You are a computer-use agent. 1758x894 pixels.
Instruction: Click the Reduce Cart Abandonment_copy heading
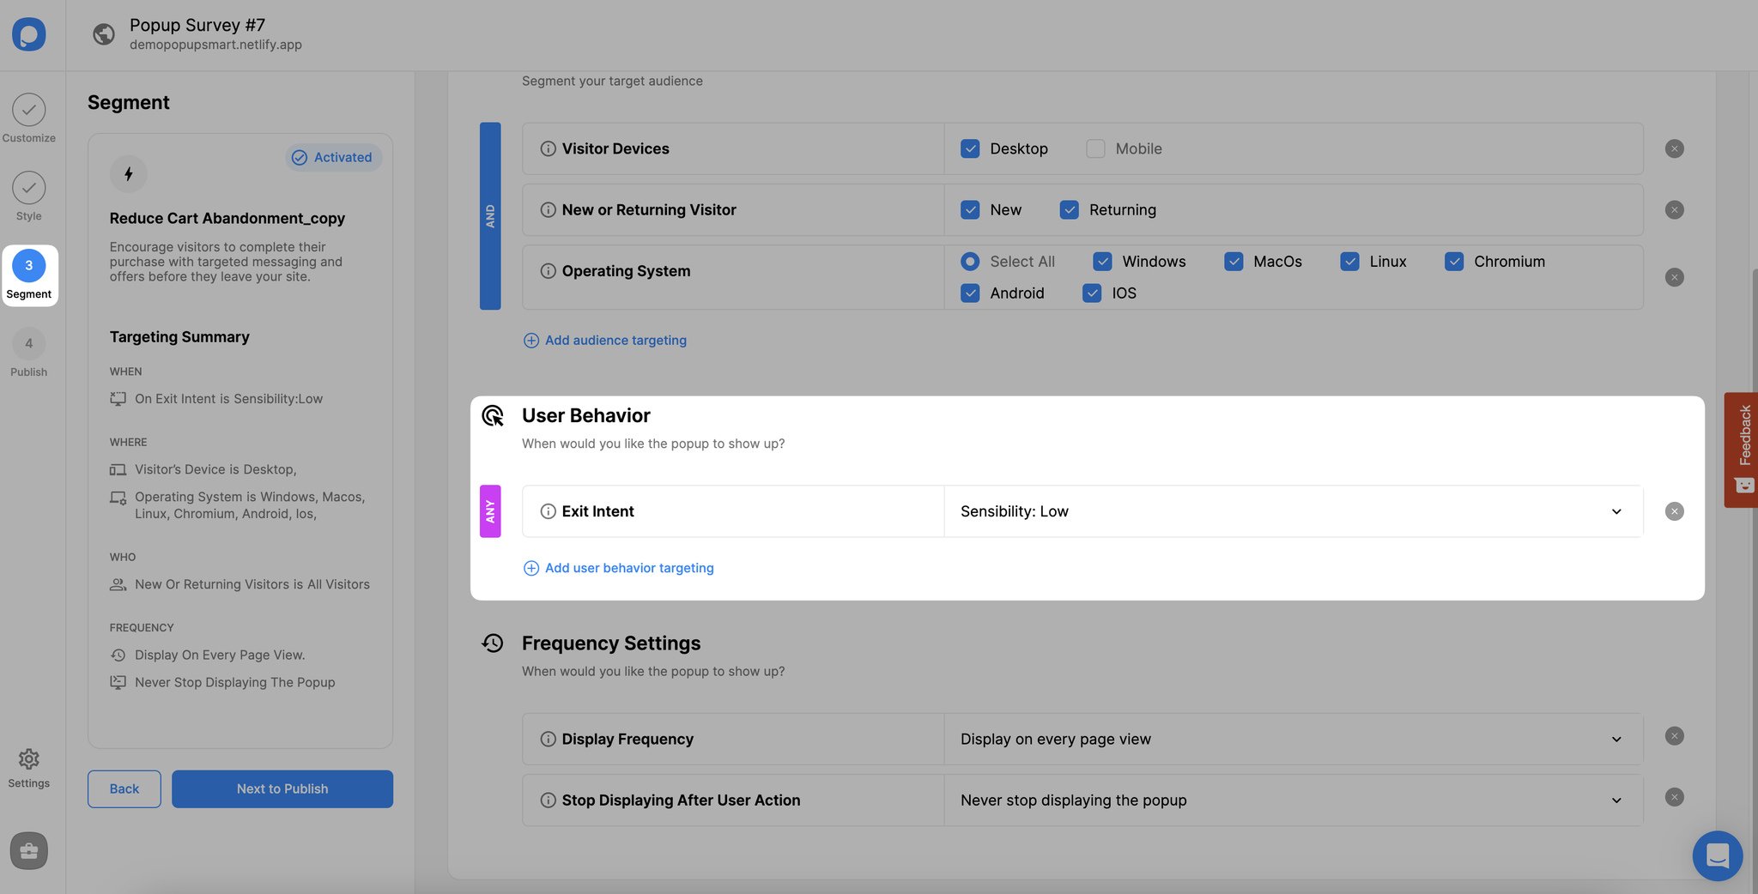[227, 218]
